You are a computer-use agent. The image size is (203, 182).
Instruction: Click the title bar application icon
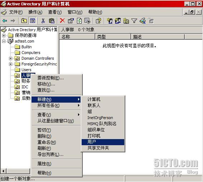pyautogui.click(x=3, y=4)
